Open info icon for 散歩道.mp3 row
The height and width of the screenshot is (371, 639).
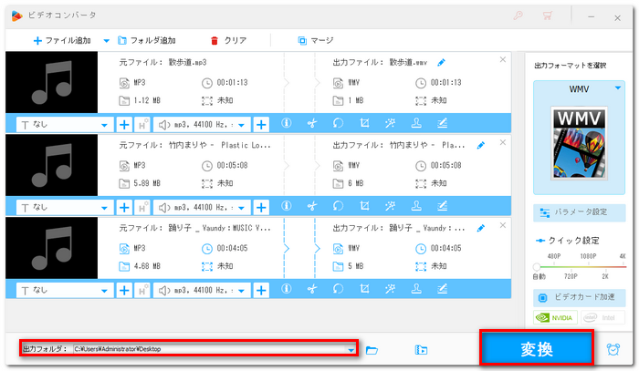point(286,123)
